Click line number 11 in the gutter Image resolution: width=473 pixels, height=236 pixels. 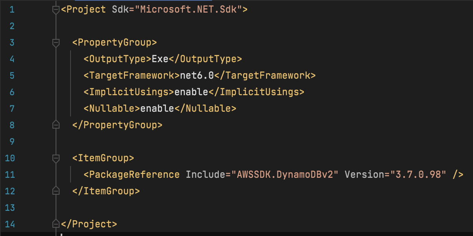[x=9, y=175]
